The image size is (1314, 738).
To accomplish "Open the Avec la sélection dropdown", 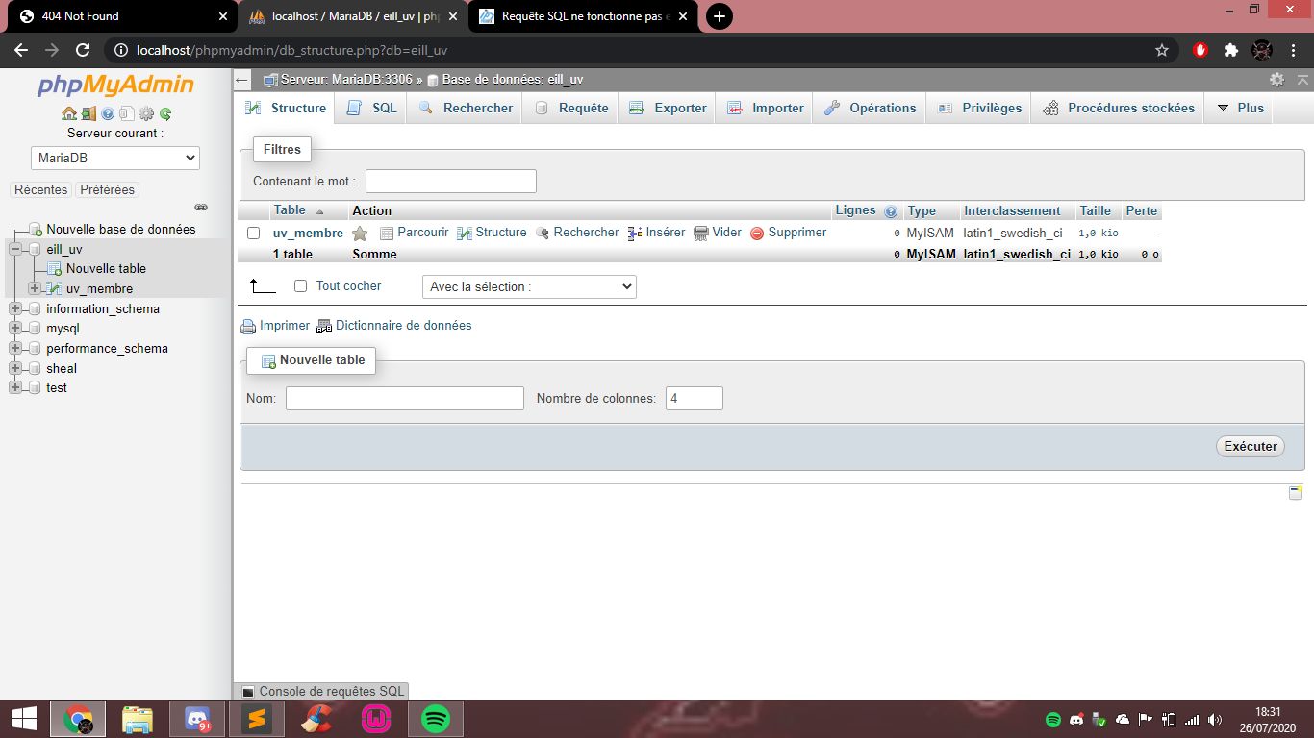I will tap(529, 286).
